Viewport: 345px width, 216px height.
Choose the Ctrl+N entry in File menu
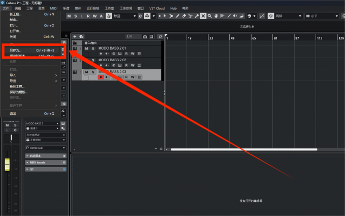(31, 14)
